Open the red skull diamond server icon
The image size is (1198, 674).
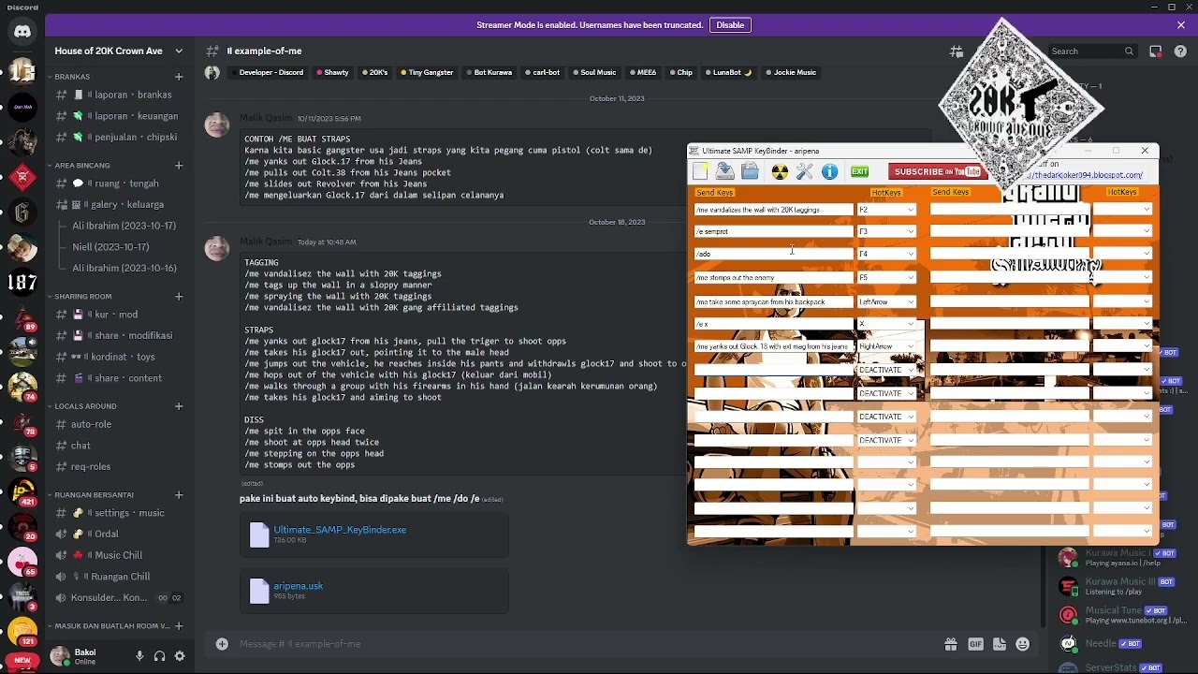22,177
